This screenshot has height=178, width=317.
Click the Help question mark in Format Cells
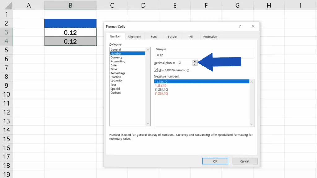240,26
